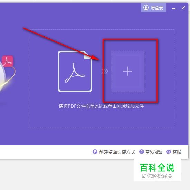Click the pink PDF badge icon at left

tap(8, 61)
